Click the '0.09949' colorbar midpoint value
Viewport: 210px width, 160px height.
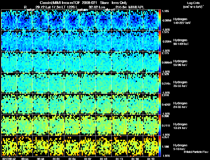(x=167, y=63)
